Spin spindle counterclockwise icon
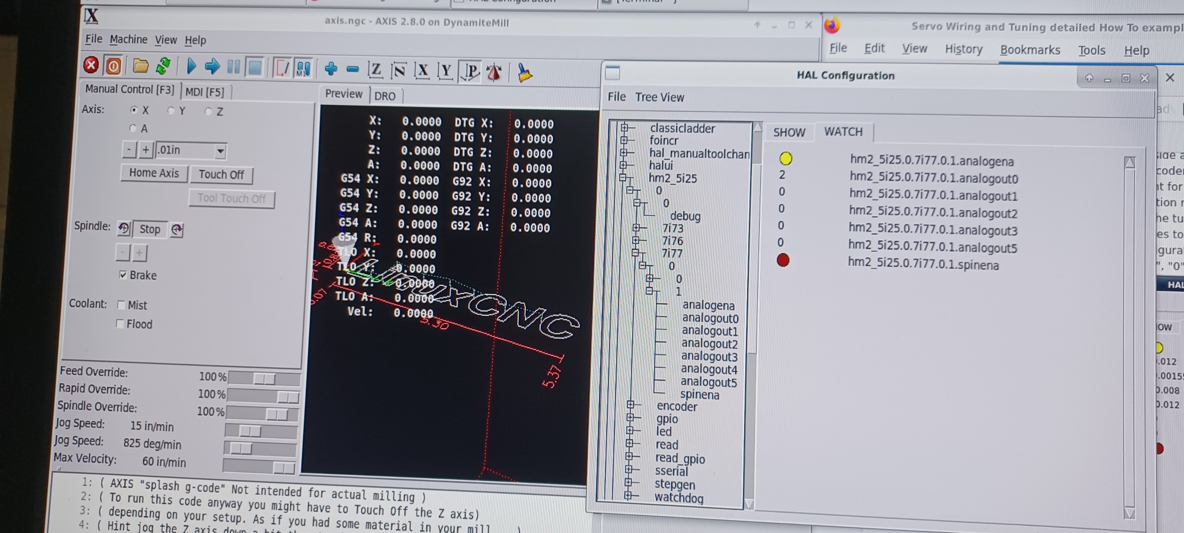Image resolution: width=1184 pixels, height=533 pixels. pos(124,228)
